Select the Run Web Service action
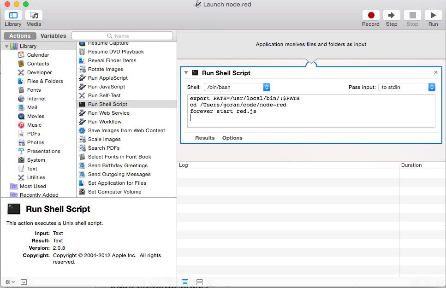 (109, 113)
